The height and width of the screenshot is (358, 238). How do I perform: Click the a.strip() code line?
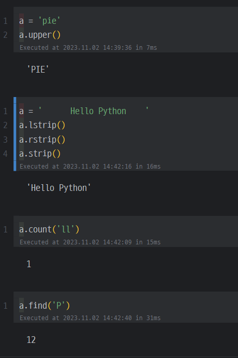coord(40,154)
